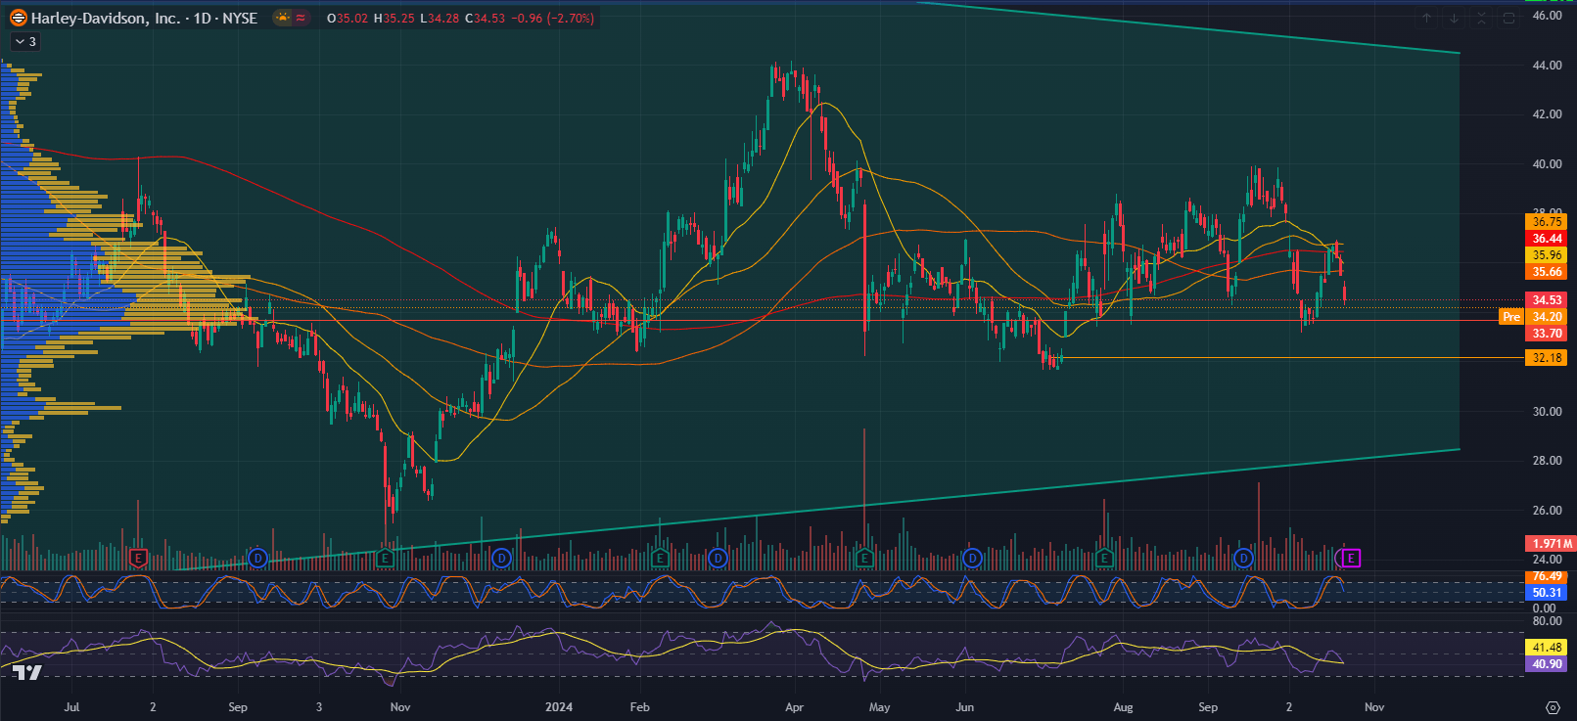Click the green earnings marker nearest Aug
The width and height of the screenshot is (1577, 721).
coord(1104,559)
